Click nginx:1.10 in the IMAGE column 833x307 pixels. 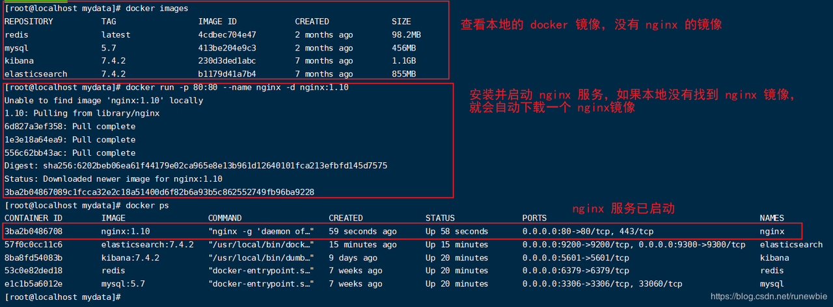[x=126, y=231]
